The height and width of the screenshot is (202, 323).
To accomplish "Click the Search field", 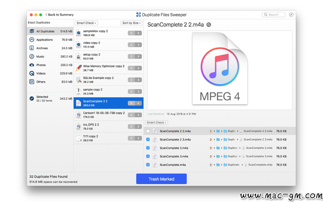I will (273, 14).
